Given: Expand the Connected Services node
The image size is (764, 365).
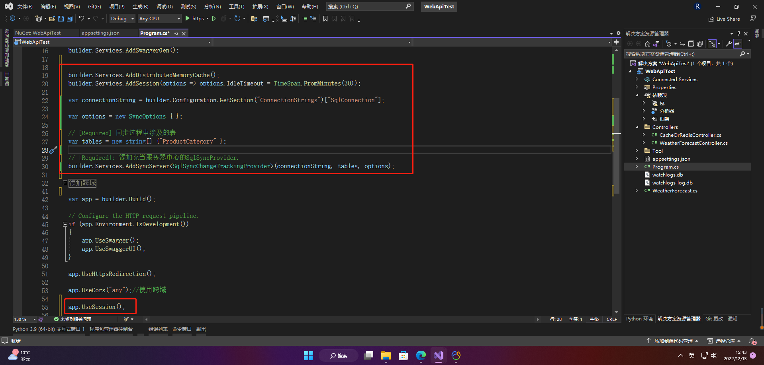Looking at the screenshot, I should 637,79.
